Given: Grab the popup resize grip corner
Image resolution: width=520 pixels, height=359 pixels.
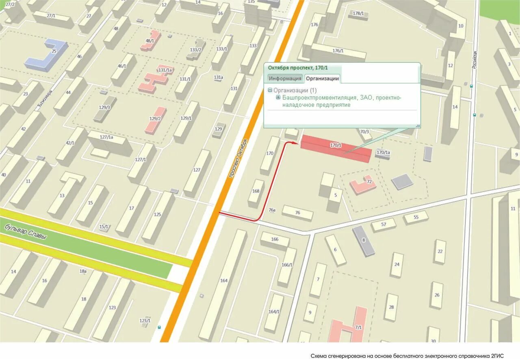Looking at the screenshot, I should click(x=417, y=126).
